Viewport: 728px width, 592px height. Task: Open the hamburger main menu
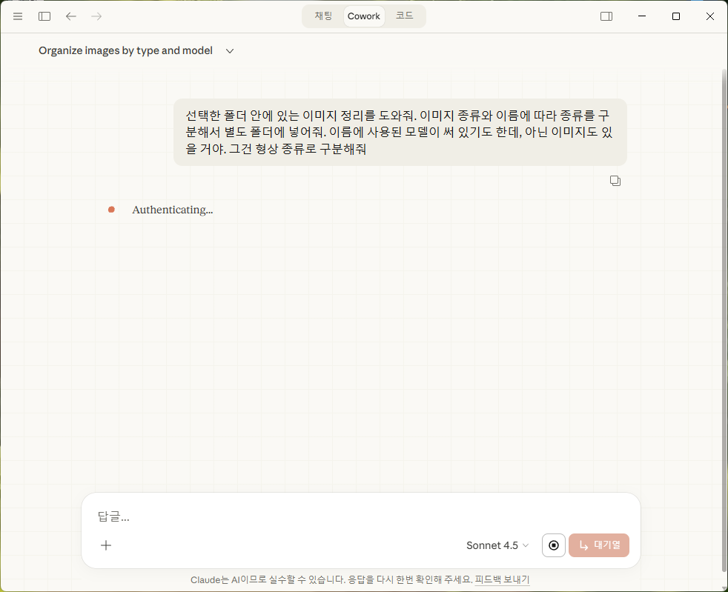(x=18, y=16)
